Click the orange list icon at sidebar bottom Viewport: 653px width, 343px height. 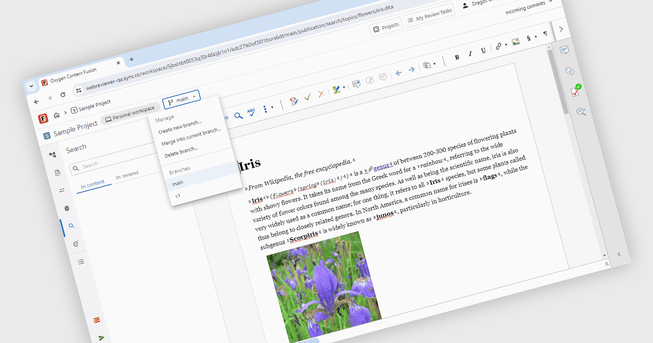[96, 320]
